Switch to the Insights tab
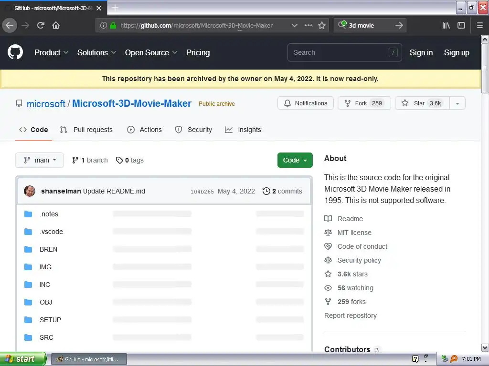 point(243,130)
